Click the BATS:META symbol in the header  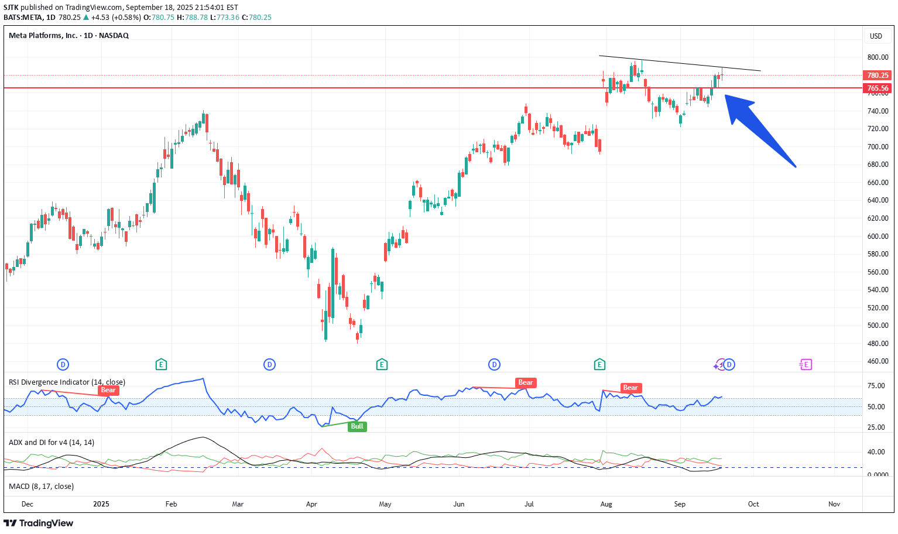point(23,18)
